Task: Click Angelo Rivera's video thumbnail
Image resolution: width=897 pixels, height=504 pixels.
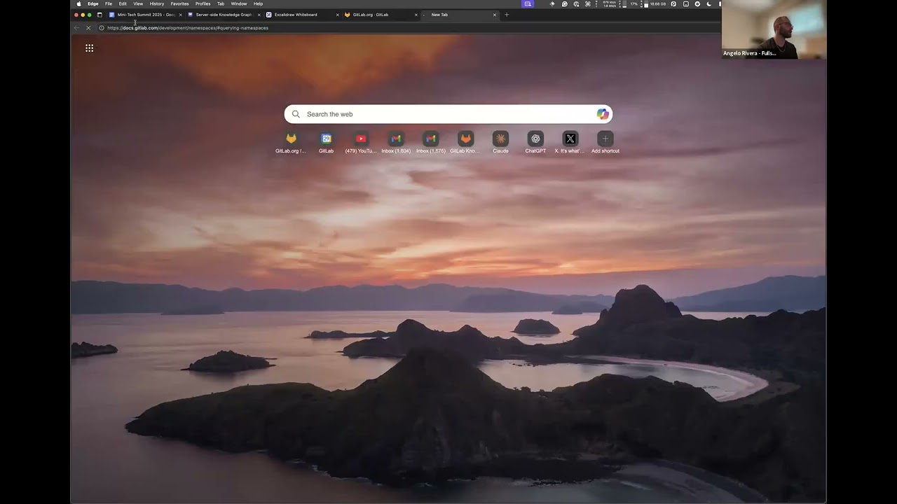Action: pyautogui.click(x=774, y=29)
